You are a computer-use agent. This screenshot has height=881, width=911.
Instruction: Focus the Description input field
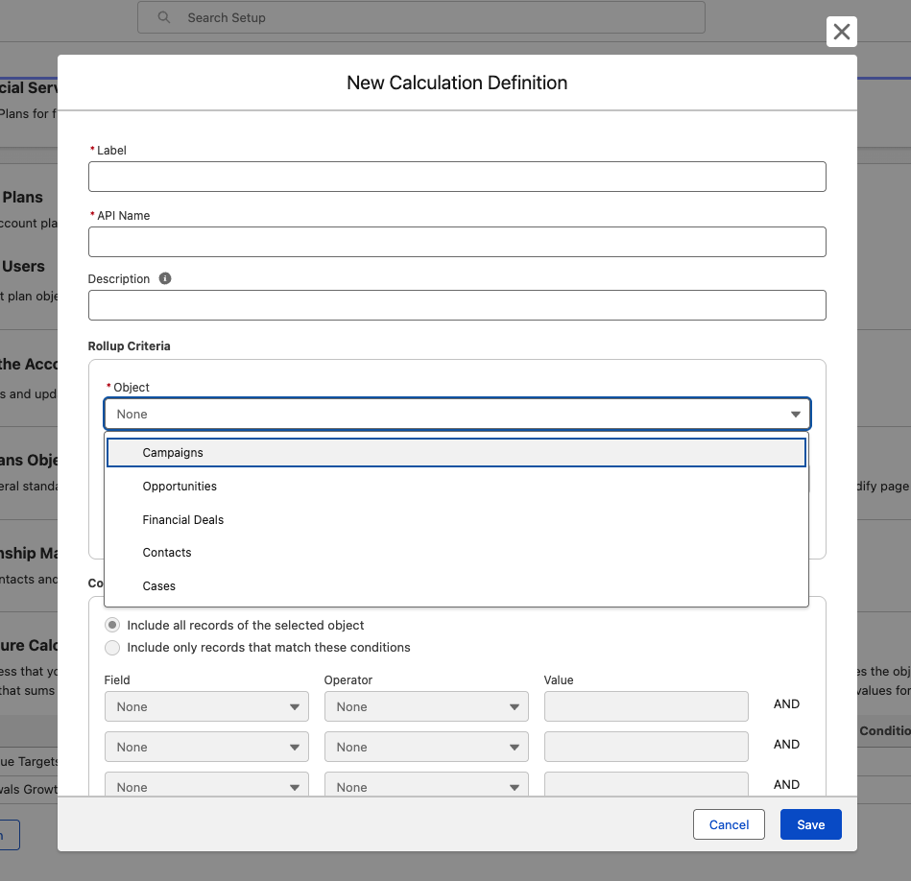tap(457, 305)
